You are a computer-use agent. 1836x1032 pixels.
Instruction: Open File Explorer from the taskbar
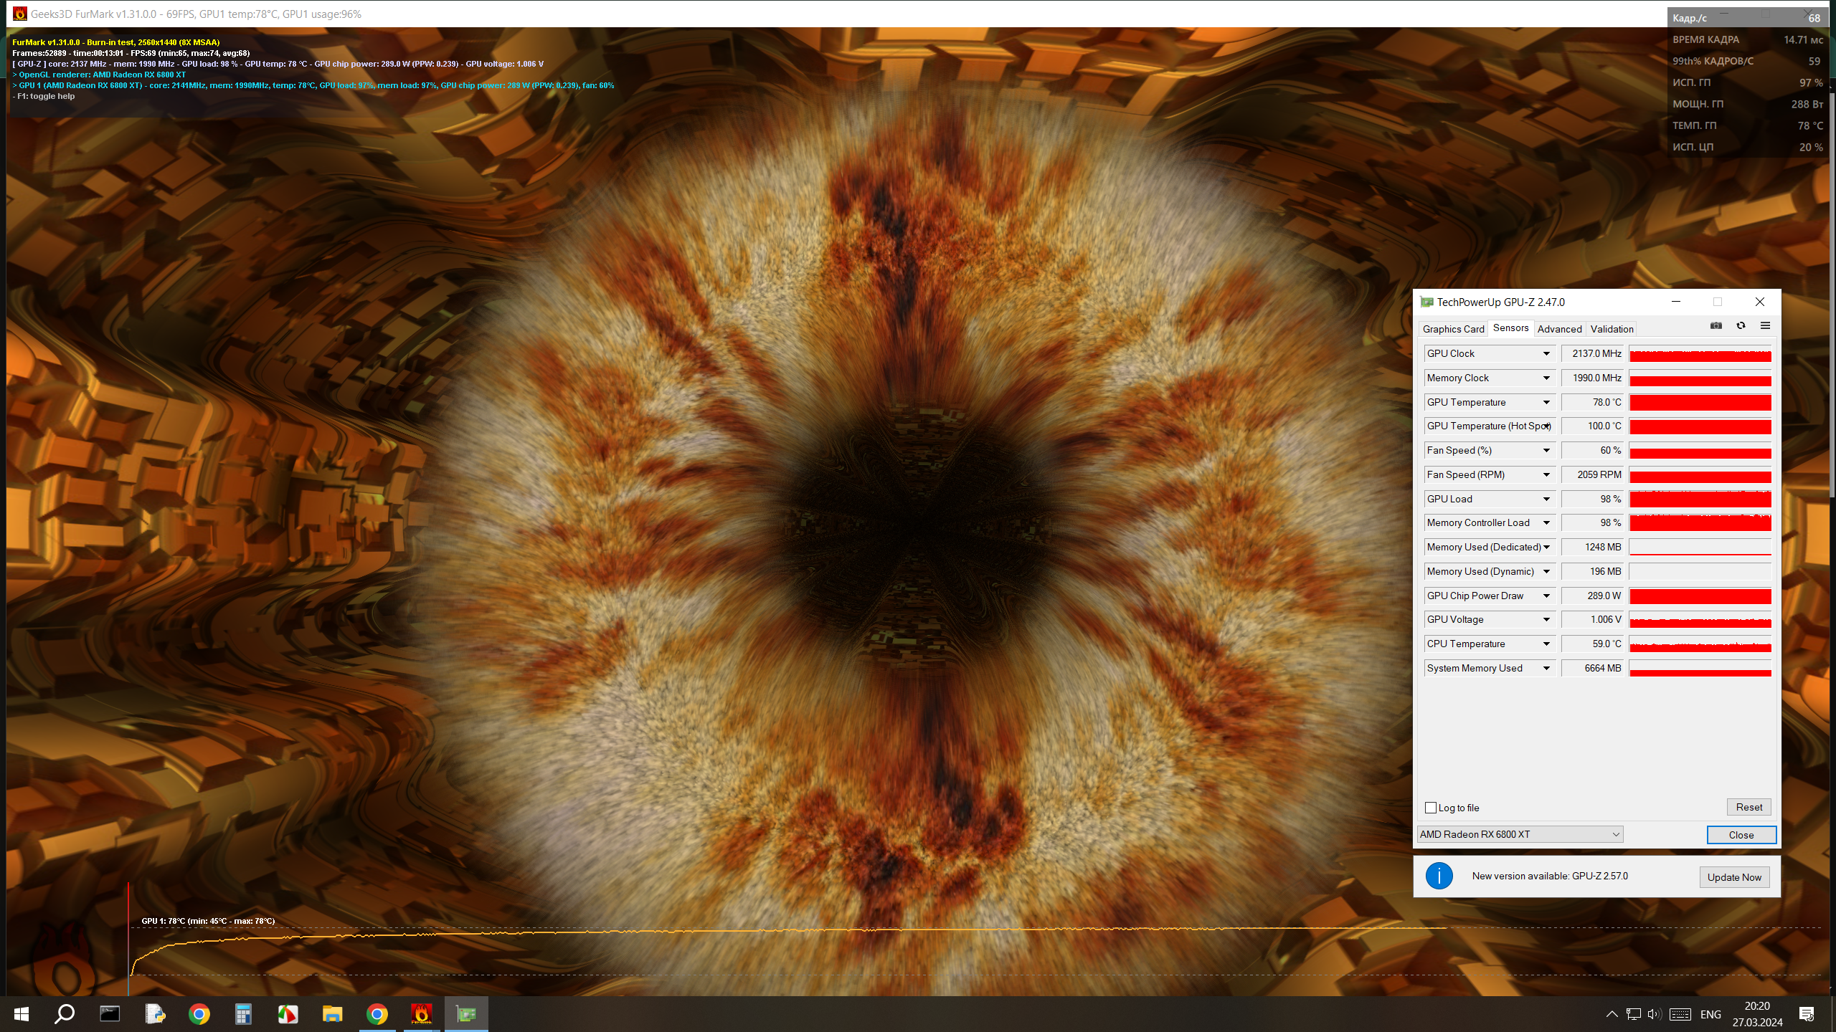[x=332, y=1014]
